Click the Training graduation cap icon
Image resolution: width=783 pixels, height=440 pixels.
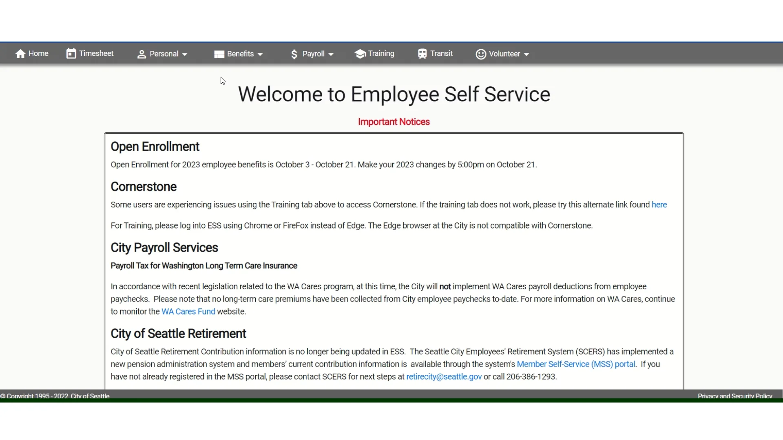click(360, 54)
